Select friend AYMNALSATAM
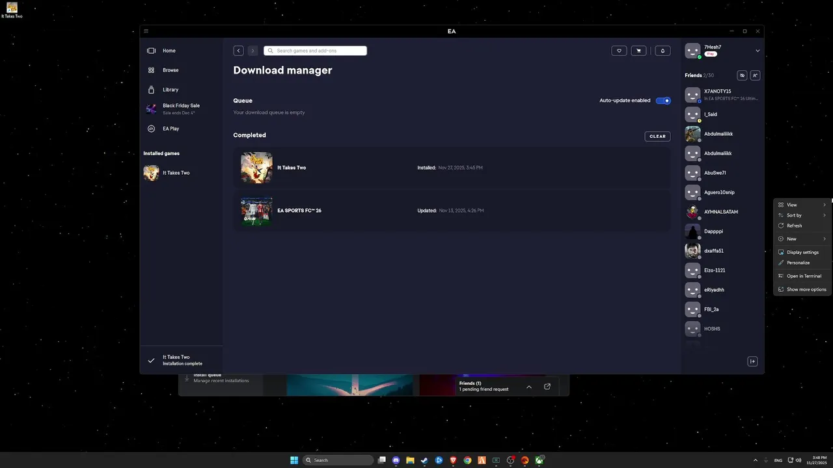 pyautogui.click(x=722, y=212)
